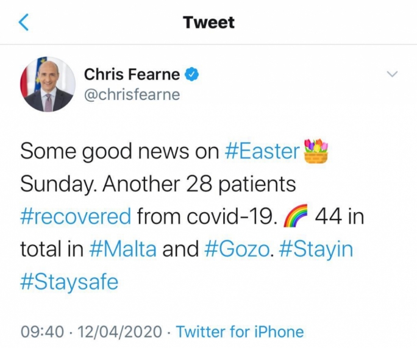417x348 pixels.
Task: Go back using the left arrow
Action: coord(24,23)
